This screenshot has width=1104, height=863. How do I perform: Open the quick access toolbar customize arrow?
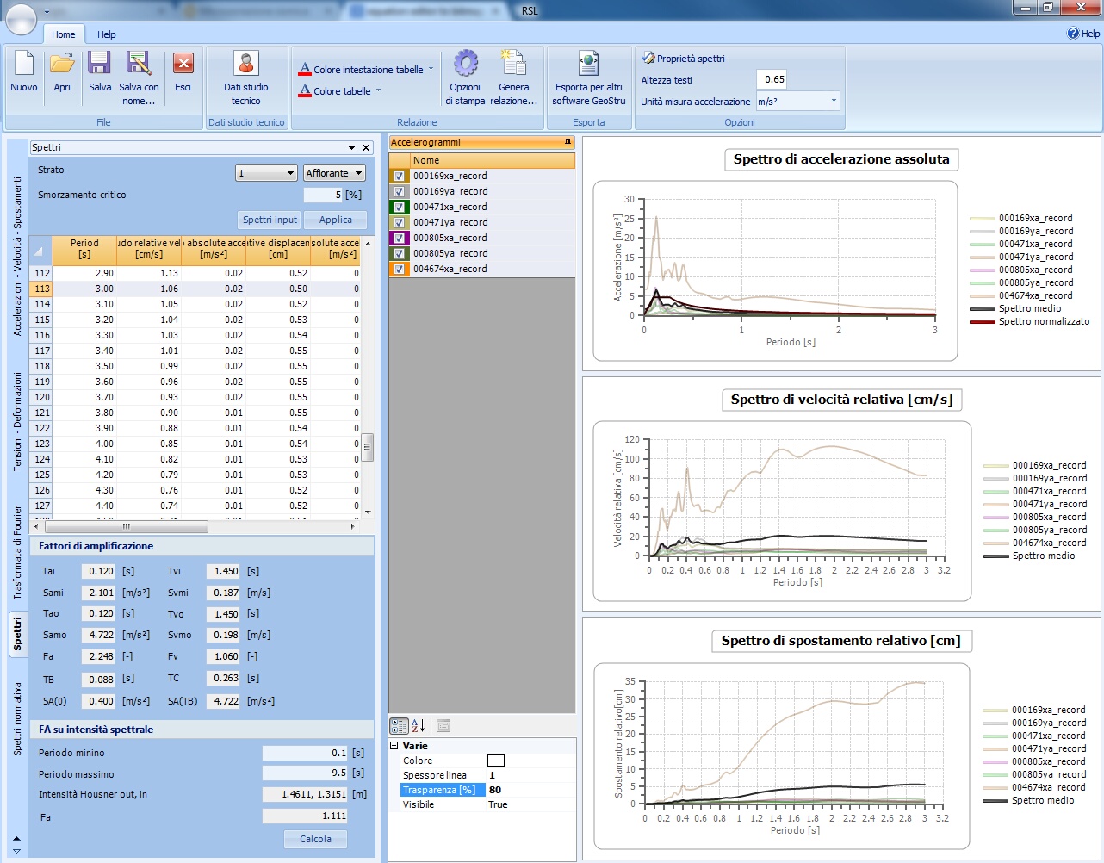(47, 11)
